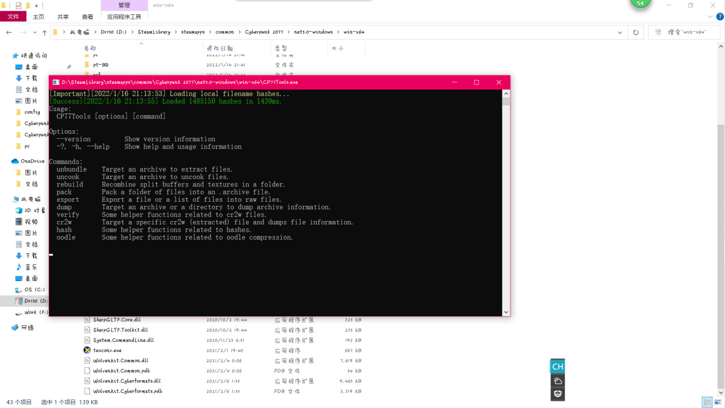Click the SteamLibrary breadcrumb segment
The image size is (725, 408).
point(154,32)
